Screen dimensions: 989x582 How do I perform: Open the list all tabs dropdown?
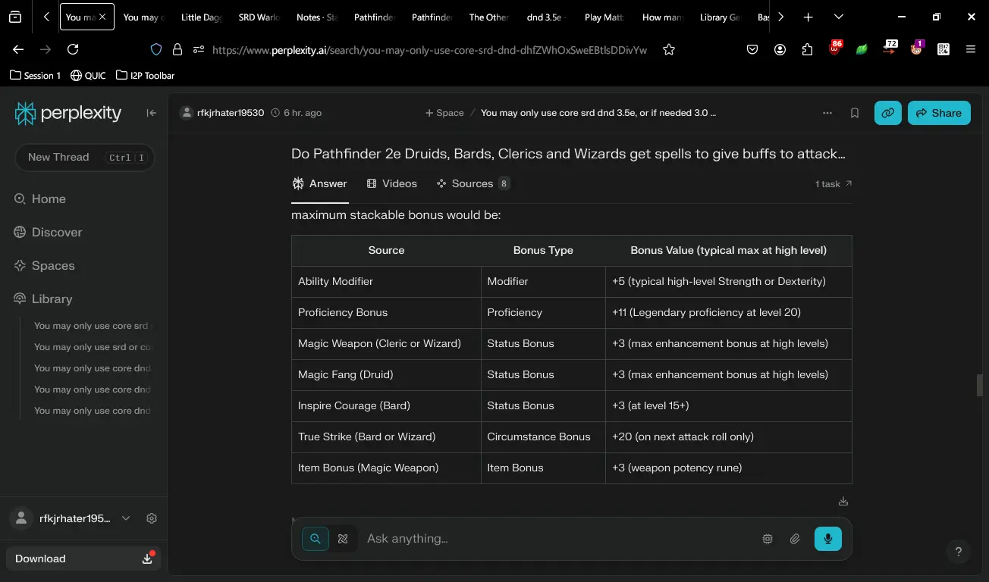[x=838, y=17]
